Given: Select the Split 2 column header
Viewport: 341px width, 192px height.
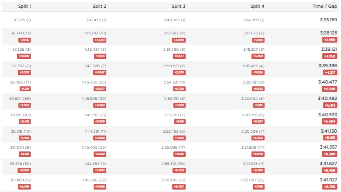Looking at the screenshot, I should [99, 6].
